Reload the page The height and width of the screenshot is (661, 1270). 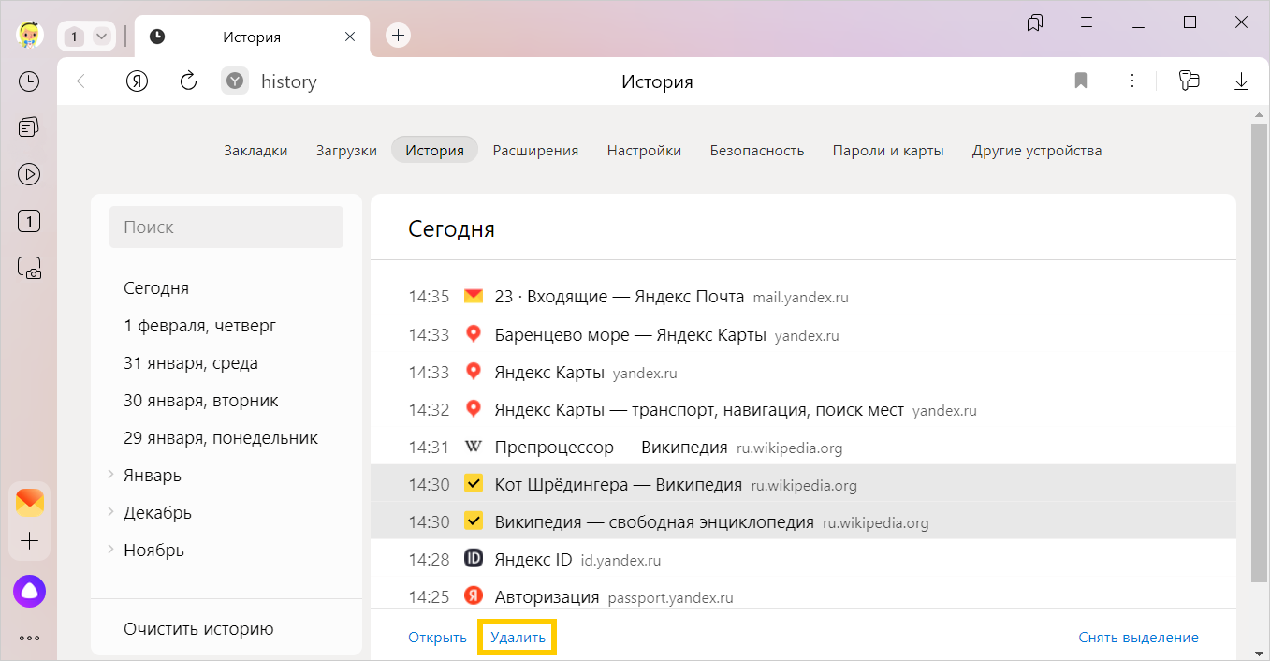[x=188, y=81]
